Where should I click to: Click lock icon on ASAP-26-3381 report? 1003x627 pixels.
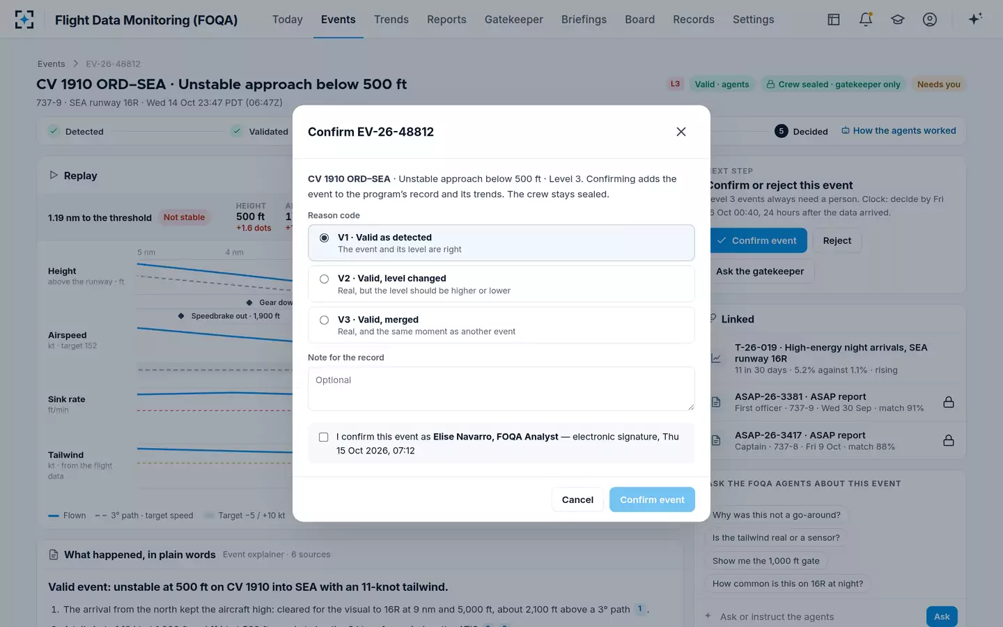click(948, 402)
